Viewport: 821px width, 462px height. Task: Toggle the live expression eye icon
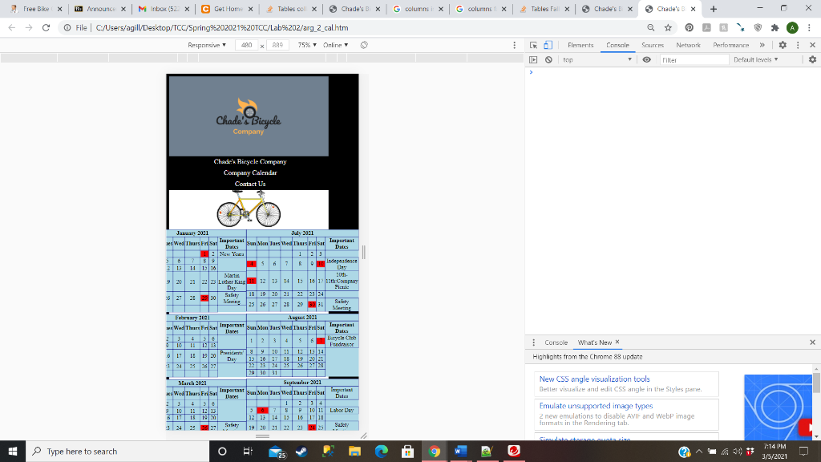(647, 59)
